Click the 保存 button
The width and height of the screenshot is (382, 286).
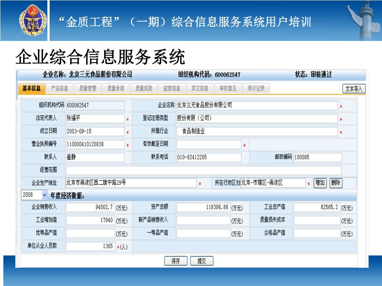pos(176,261)
